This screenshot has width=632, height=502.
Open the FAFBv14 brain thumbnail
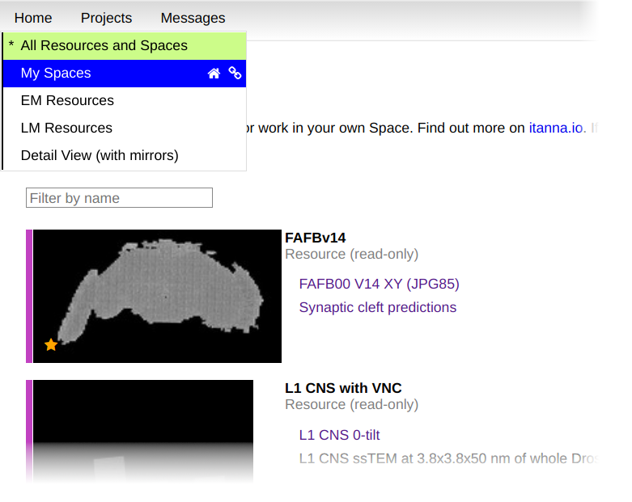[x=157, y=296]
